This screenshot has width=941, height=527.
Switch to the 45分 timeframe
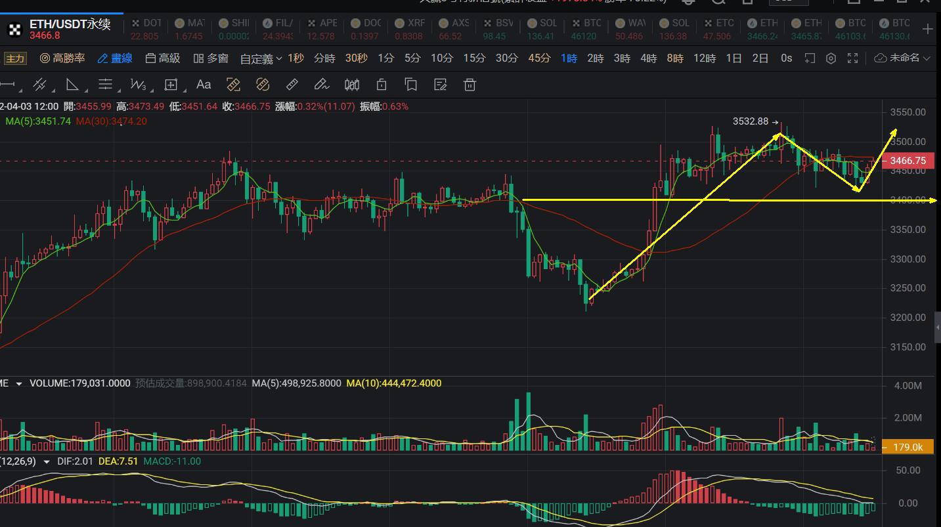click(x=539, y=58)
